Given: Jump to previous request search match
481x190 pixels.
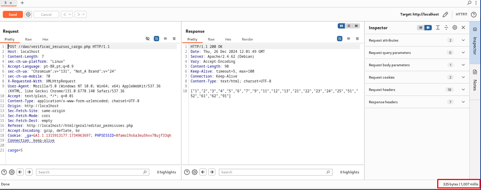Looking at the screenshot, I should 20,172.
